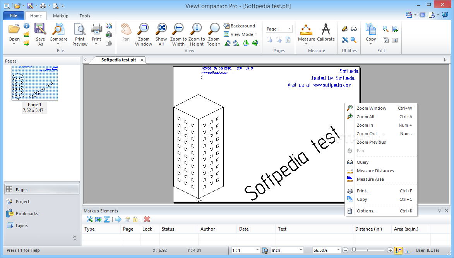Viewport: 454px width, 258px height.
Task: Click the zoom-in plus button in status bar
Action: 390,250
